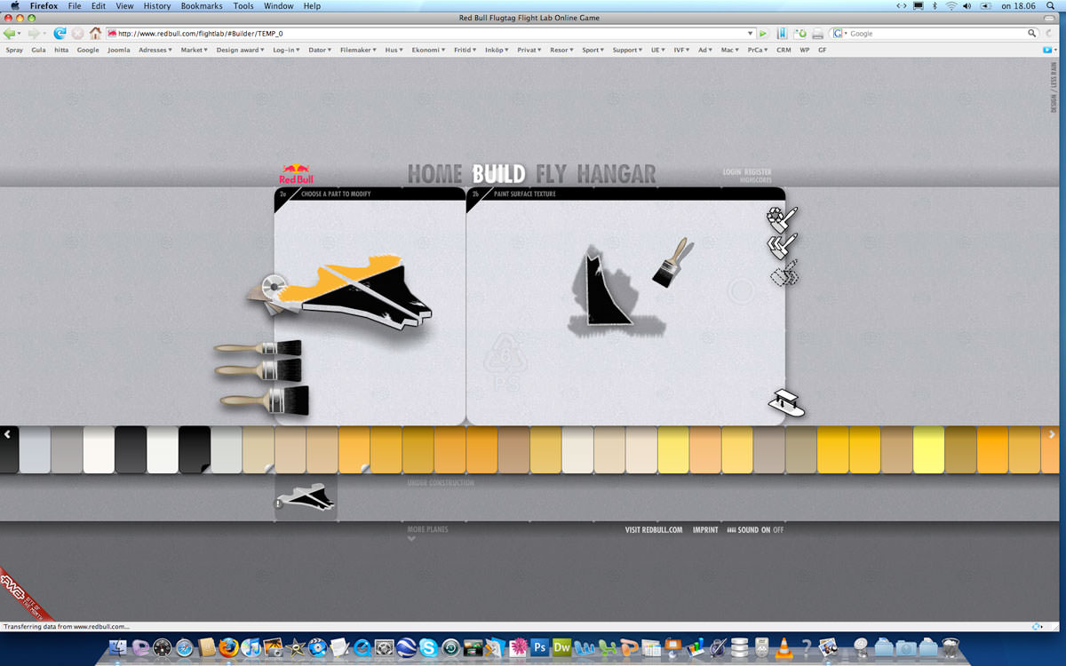Viewport: 1066px width, 666px height.
Task: Choose the off-white swatch left of the black folded-corner swatch
Action: (163, 449)
